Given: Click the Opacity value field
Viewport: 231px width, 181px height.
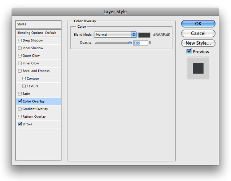Looking at the screenshot, I should (140, 43).
